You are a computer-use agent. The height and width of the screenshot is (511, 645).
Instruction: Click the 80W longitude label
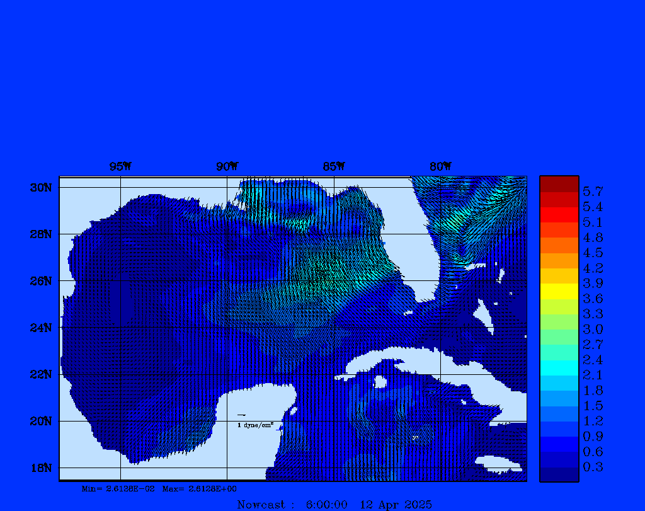click(440, 166)
